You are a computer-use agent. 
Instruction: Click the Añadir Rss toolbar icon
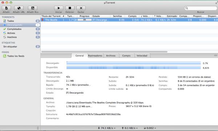click(x=33, y=8)
